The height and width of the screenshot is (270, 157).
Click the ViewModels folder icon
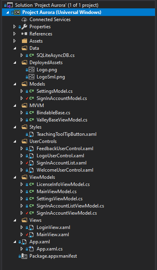tap(24, 177)
